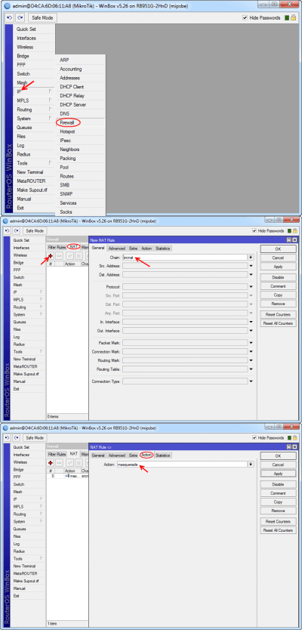302x630 pixels.
Task: Expand the Out. Interface field arrow
Action: point(251,330)
